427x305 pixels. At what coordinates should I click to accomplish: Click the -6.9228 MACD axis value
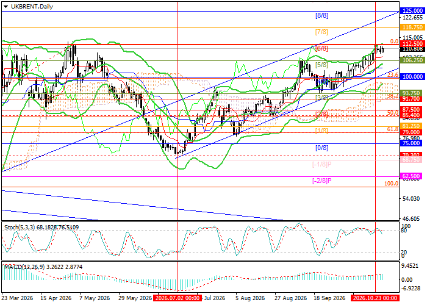click(412, 288)
